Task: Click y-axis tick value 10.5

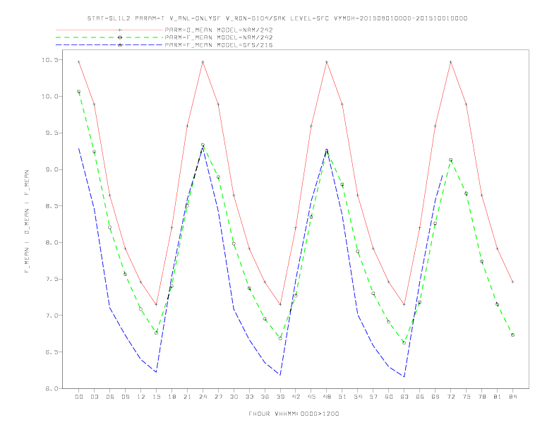Action: click(x=49, y=60)
